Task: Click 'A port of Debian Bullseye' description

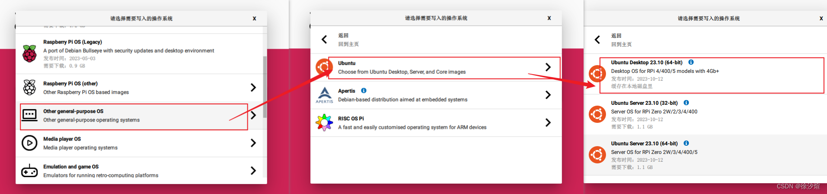Action: (129, 50)
